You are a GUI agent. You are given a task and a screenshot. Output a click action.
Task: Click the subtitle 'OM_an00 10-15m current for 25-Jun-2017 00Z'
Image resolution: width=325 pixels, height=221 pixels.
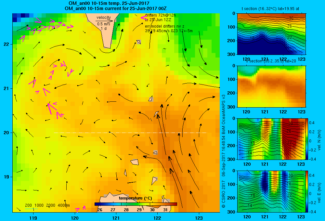tap(115, 8)
